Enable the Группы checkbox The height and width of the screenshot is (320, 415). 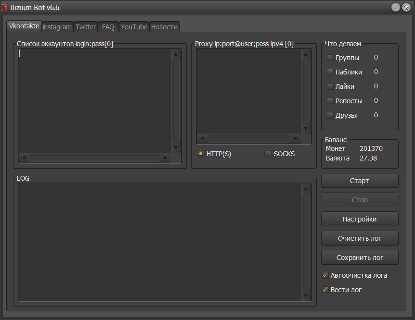tap(330, 58)
